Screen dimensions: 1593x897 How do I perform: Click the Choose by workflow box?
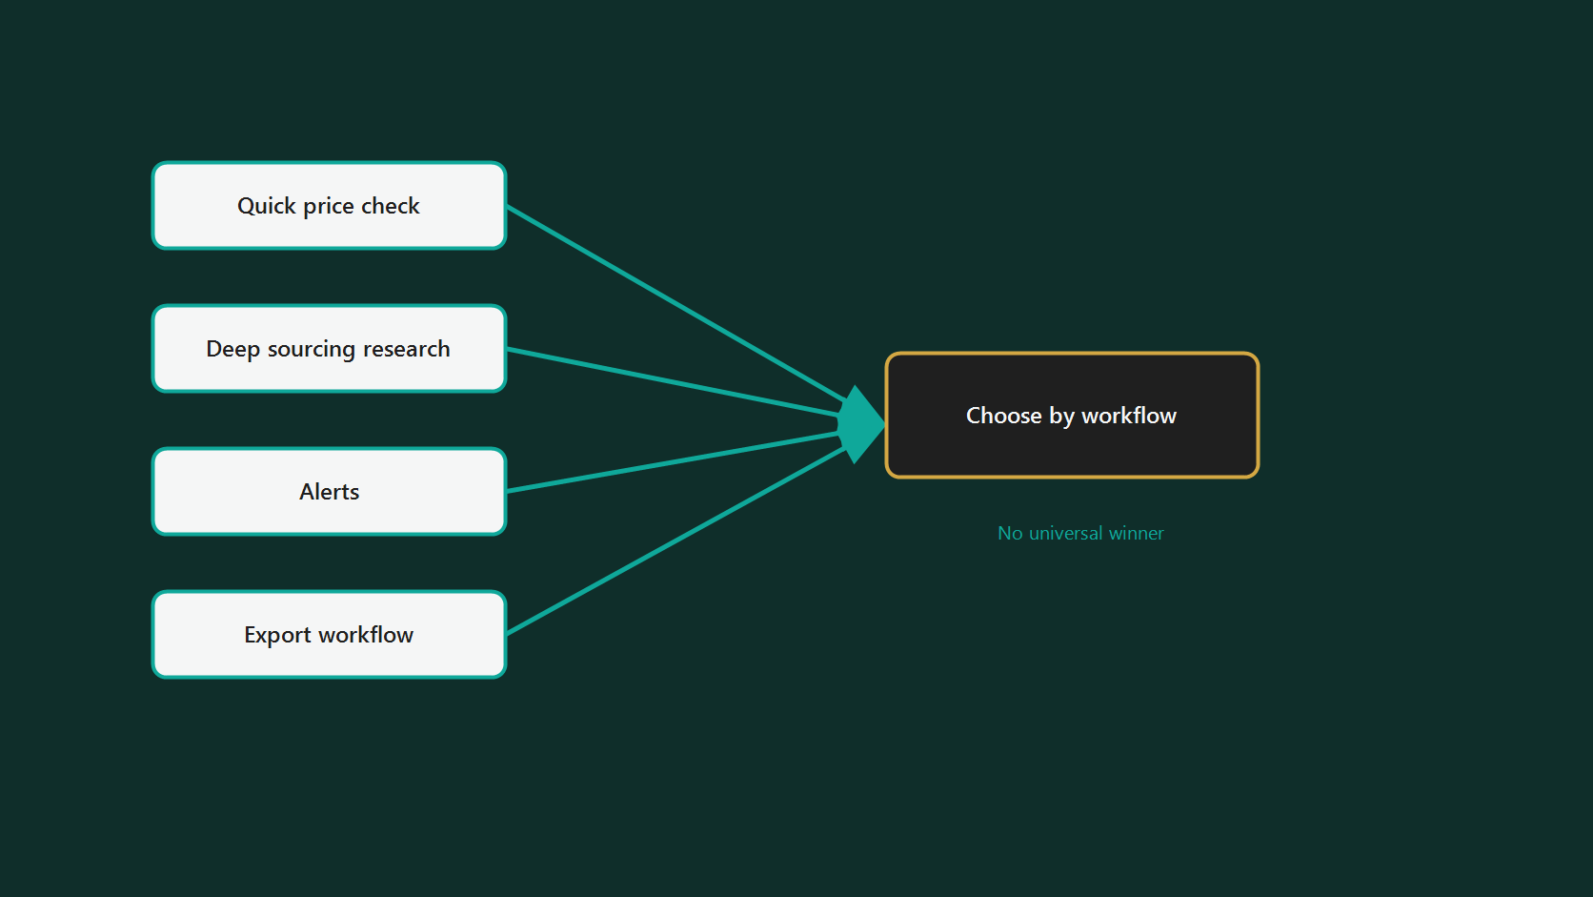pos(1072,416)
